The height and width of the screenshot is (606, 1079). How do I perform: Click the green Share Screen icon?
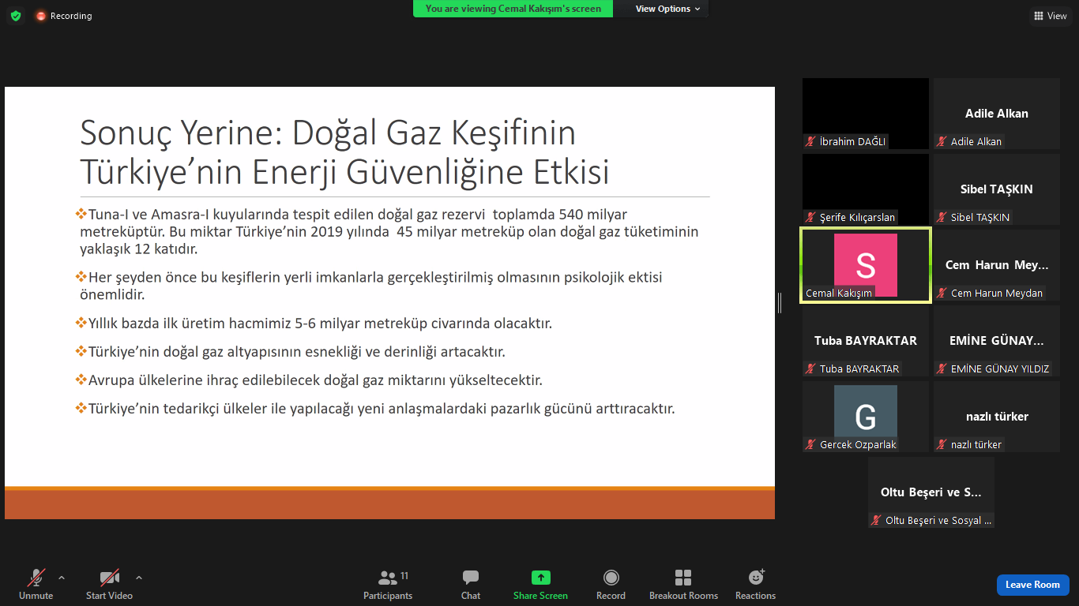540,578
